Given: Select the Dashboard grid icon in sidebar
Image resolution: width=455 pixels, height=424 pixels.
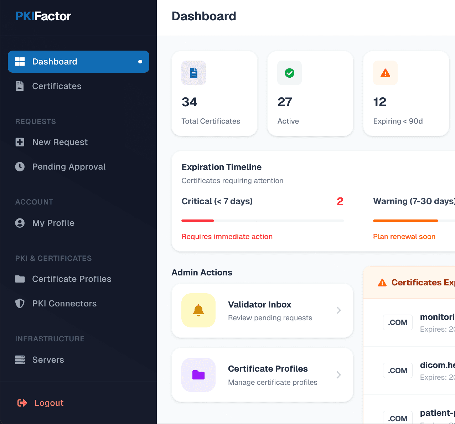Looking at the screenshot, I should [x=20, y=61].
